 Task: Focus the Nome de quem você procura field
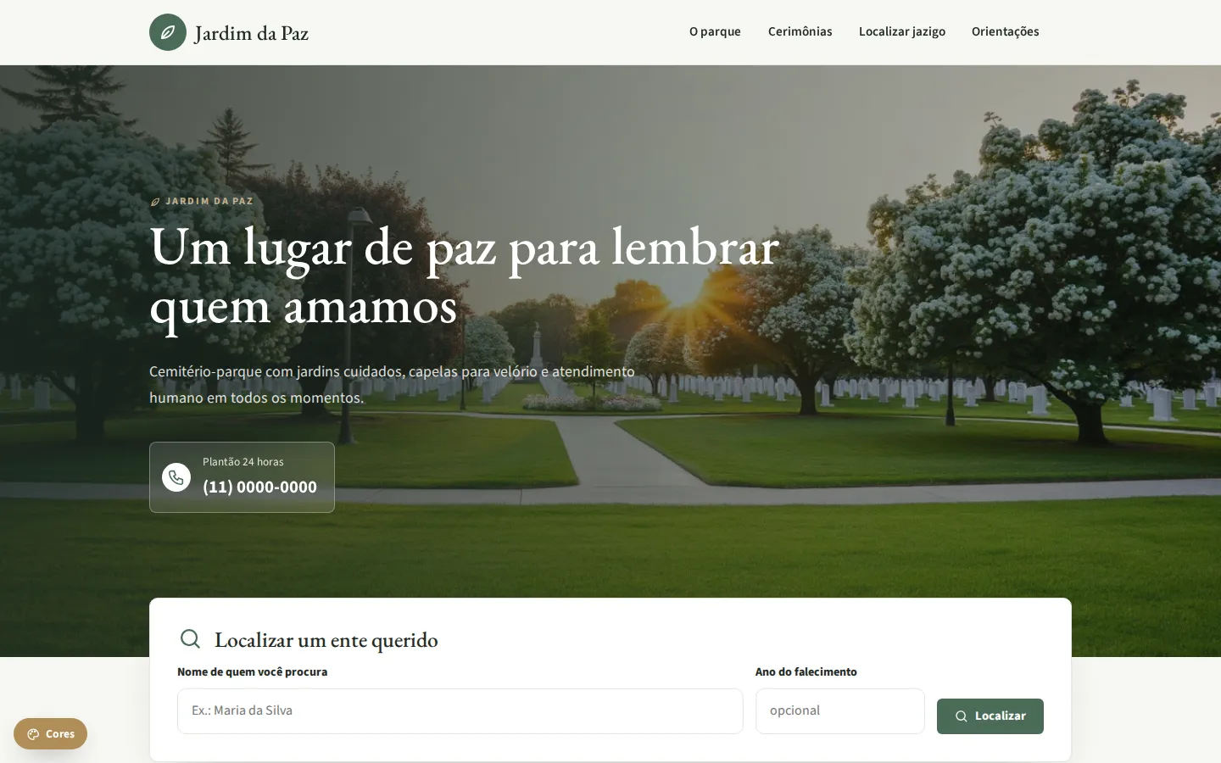(460, 711)
